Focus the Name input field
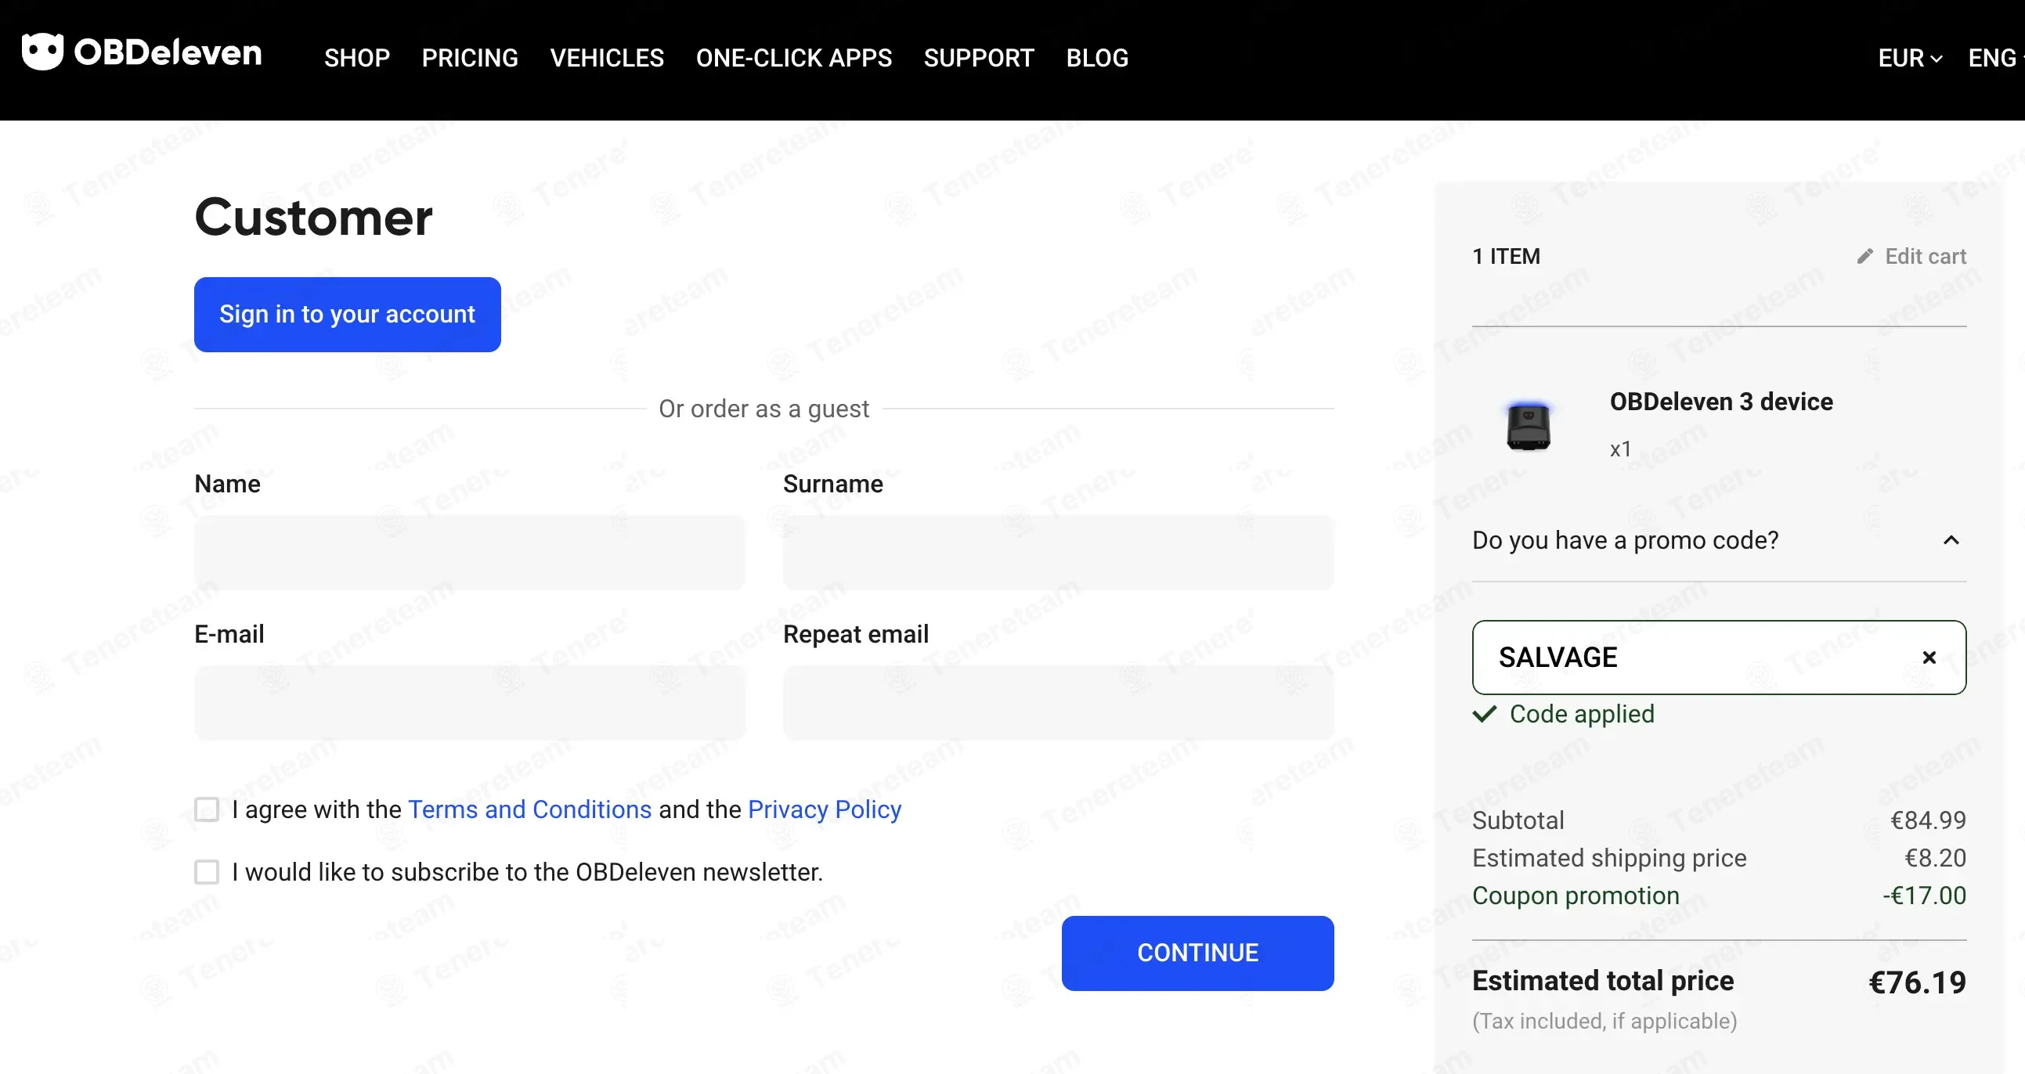 point(469,553)
